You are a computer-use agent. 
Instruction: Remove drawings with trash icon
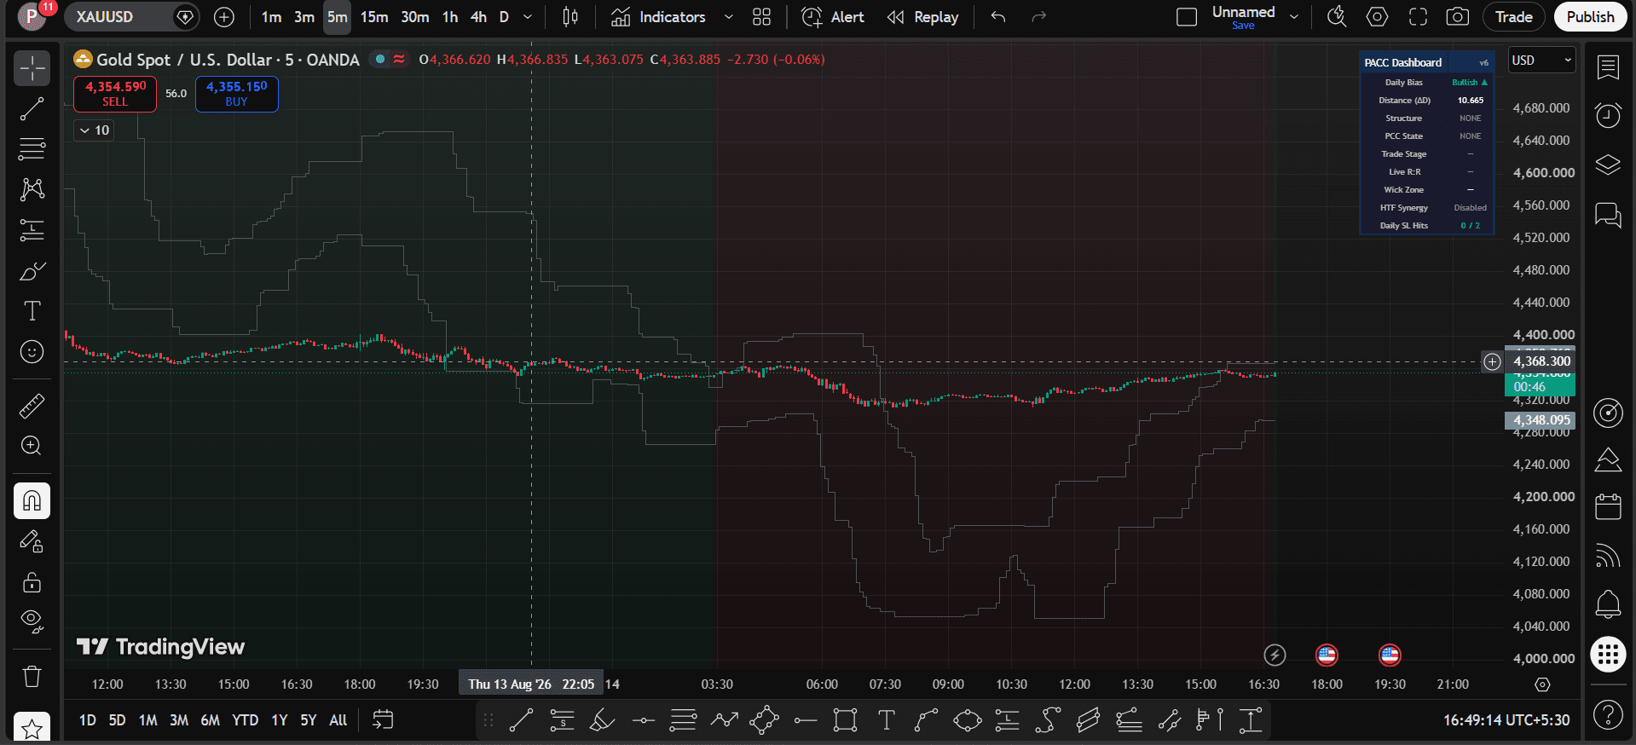(32, 677)
